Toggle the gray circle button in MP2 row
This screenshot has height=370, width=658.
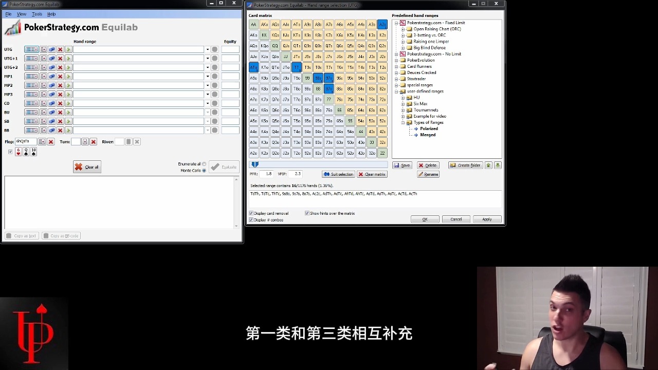(215, 85)
